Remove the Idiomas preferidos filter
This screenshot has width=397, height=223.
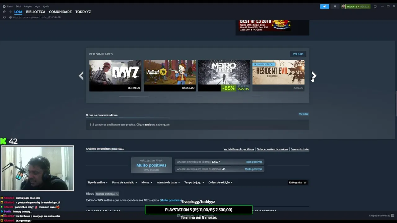[117, 194]
